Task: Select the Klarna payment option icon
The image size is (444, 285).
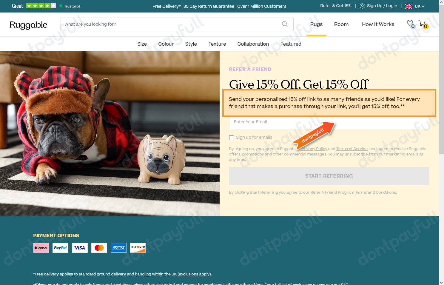Action: coord(41,248)
